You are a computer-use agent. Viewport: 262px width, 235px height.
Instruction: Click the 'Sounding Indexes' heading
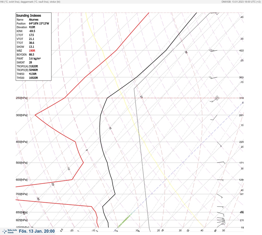28,15
